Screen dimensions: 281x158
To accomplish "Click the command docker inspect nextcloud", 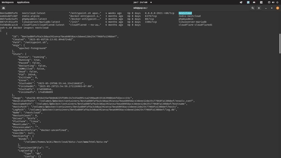I will [x=31, y=28].
